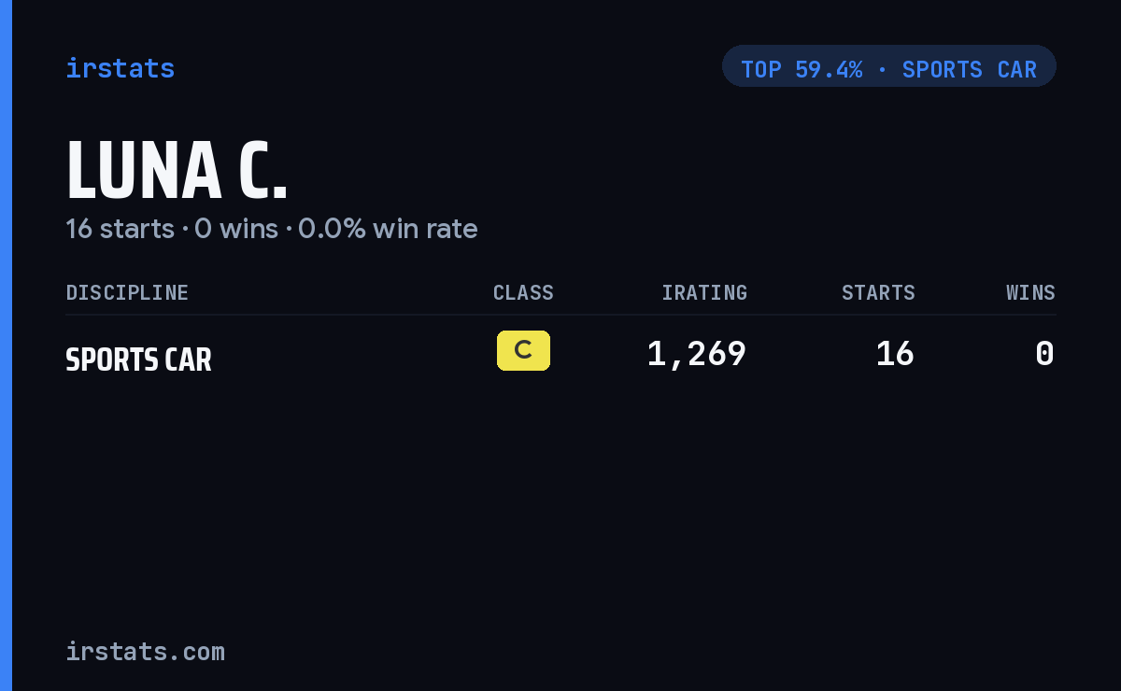
Task: Sort by the WINS column header
Action: click(x=1030, y=292)
